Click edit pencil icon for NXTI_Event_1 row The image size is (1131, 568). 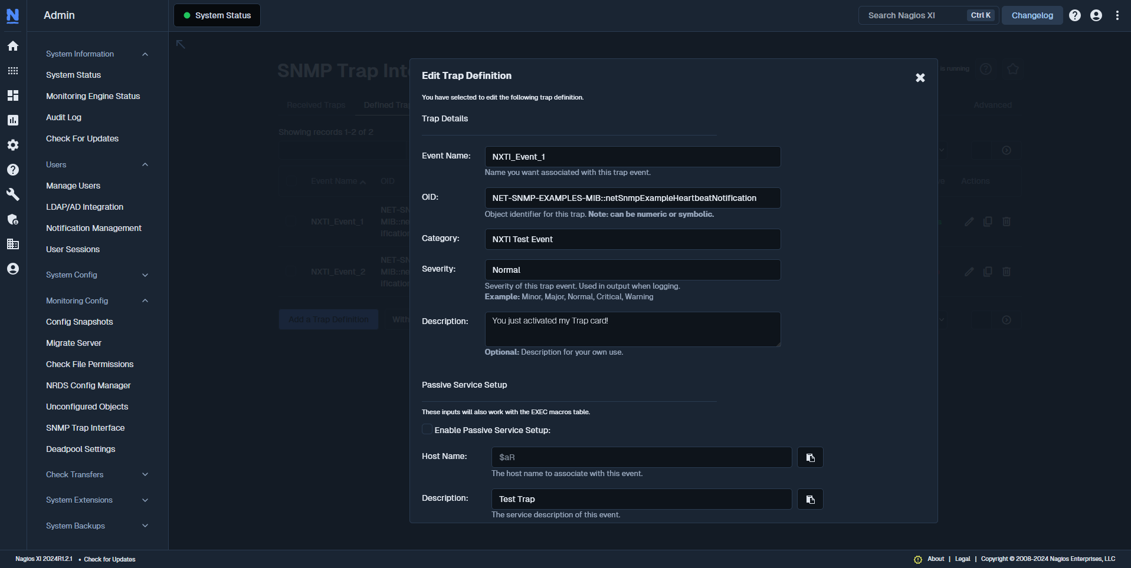tap(969, 222)
